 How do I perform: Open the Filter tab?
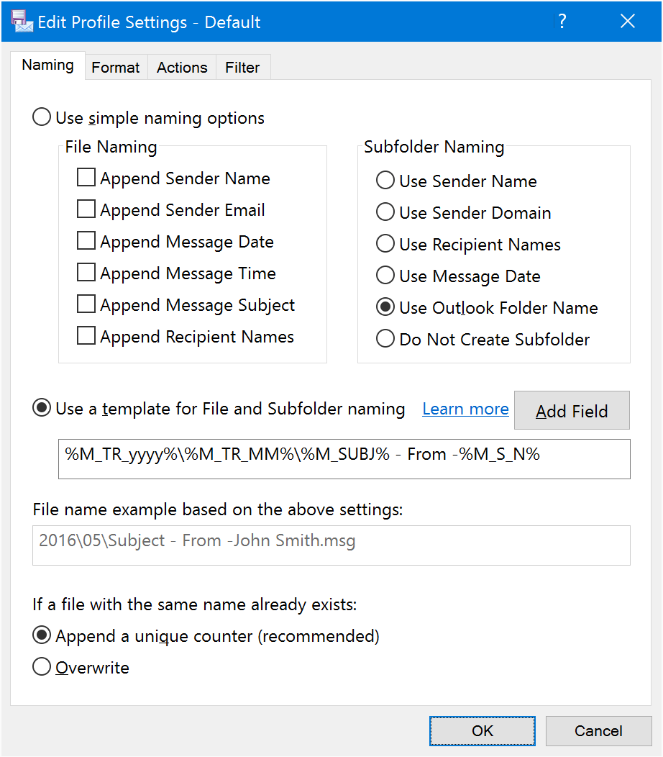click(242, 67)
